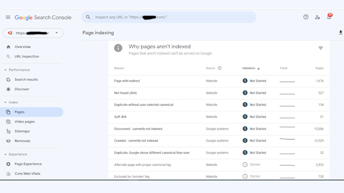
Task: Open the notifications bell
Action: point(329,17)
